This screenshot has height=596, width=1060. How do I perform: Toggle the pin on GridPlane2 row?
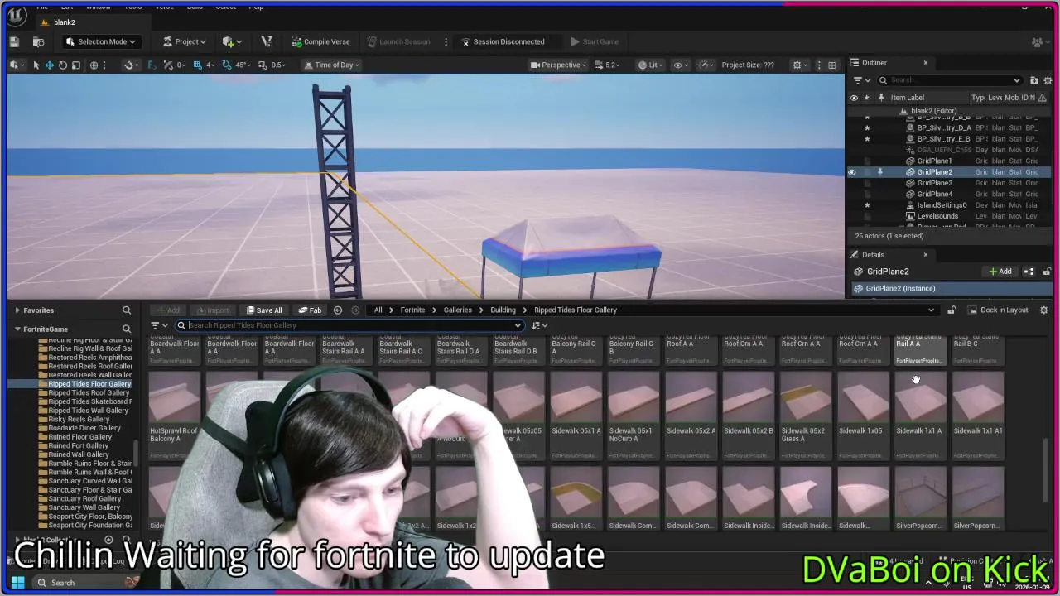click(880, 172)
